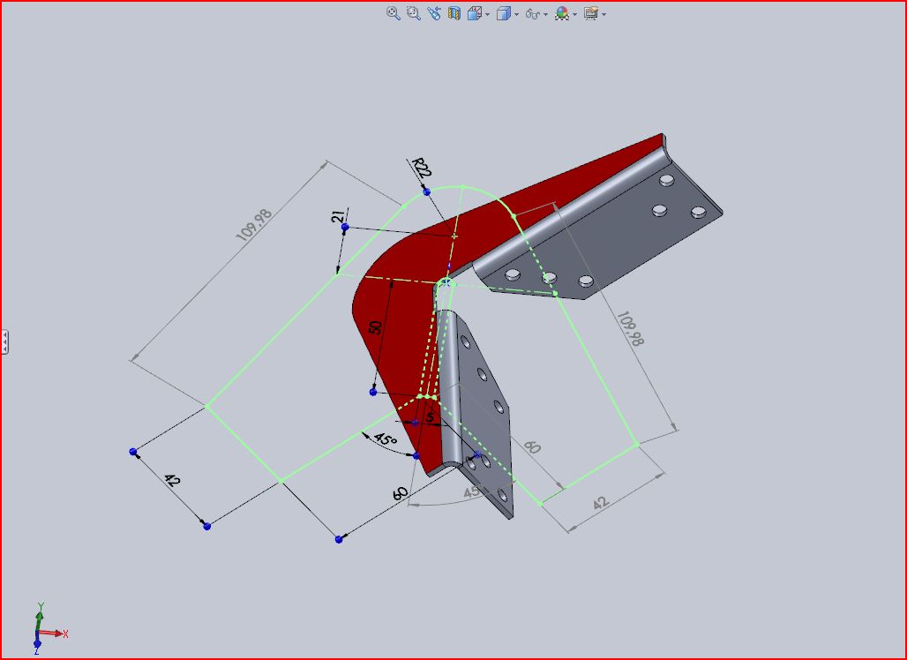Screen dimensions: 907x660
Task: Select the black 45° angle dimension
Action: (x=386, y=439)
